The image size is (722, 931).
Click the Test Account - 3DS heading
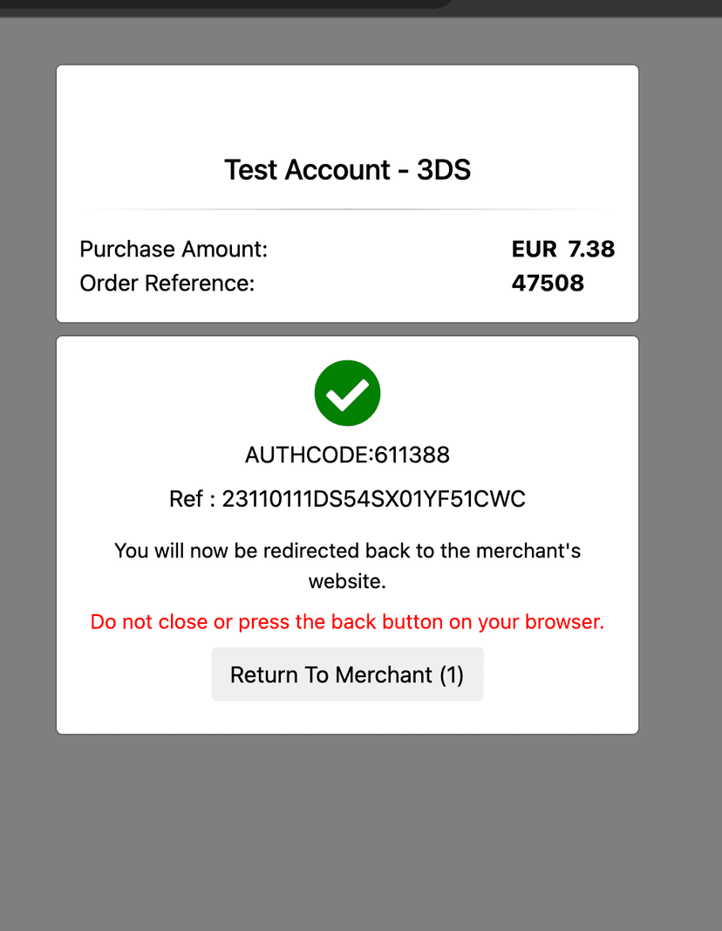click(x=347, y=170)
